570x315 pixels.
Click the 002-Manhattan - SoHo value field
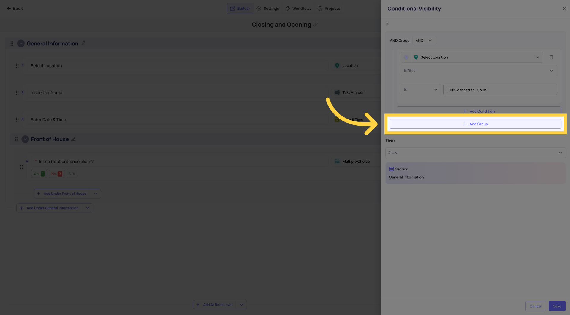coord(500,90)
